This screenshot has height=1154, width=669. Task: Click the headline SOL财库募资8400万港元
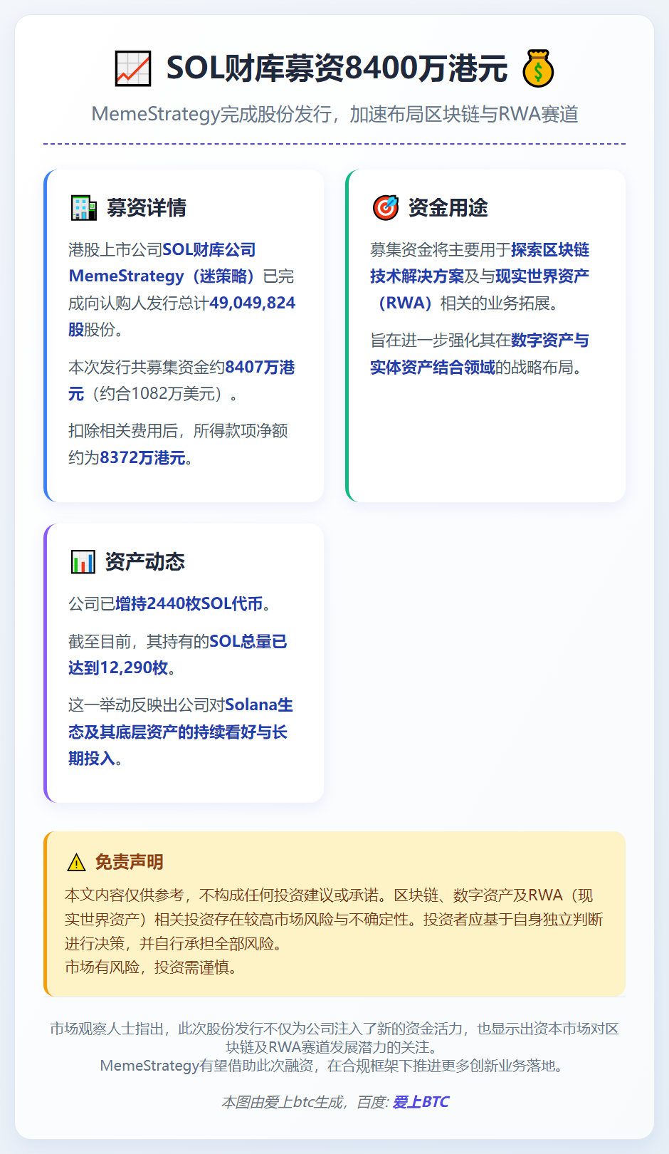(337, 68)
